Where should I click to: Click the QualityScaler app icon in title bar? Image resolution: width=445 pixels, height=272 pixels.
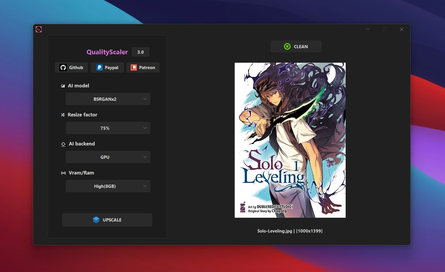pyautogui.click(x=39, y=29)
